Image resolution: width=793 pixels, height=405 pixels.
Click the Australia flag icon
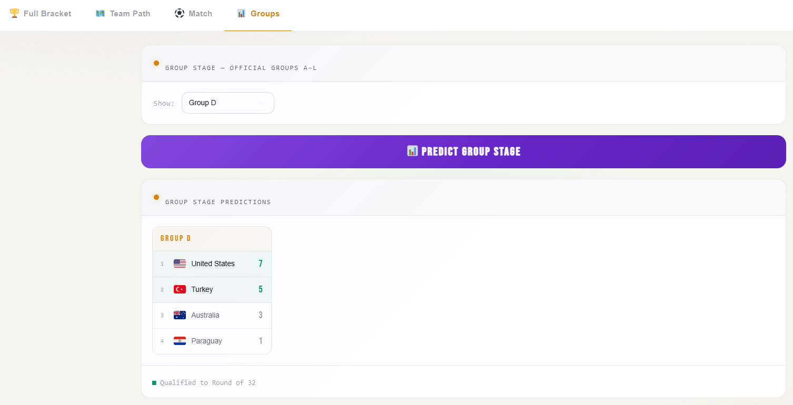click(x=180, y=315)
